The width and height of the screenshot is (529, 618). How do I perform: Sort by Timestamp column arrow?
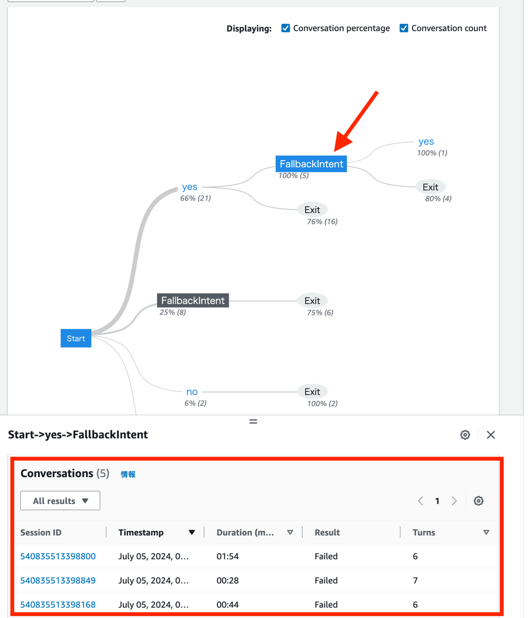click(192, 532)
